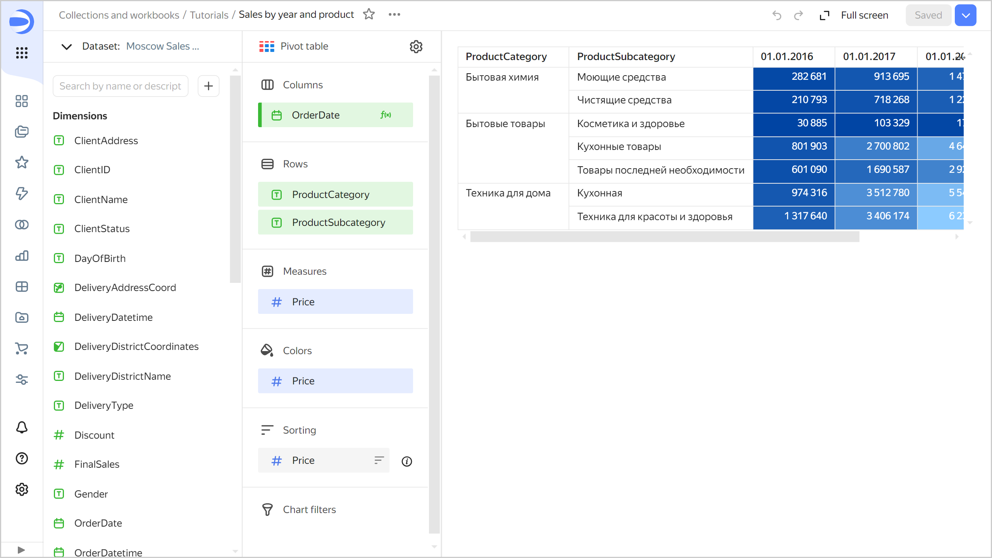This screenshot has height=558, width=992.
Task: Open Collections and workbooks breadcrumb
Action: pos(119,15)
